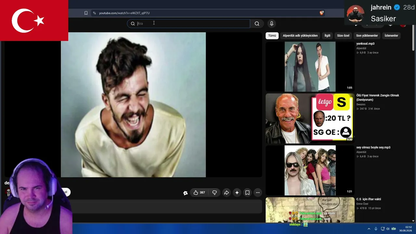Click the main video player image

pos(133,105)
